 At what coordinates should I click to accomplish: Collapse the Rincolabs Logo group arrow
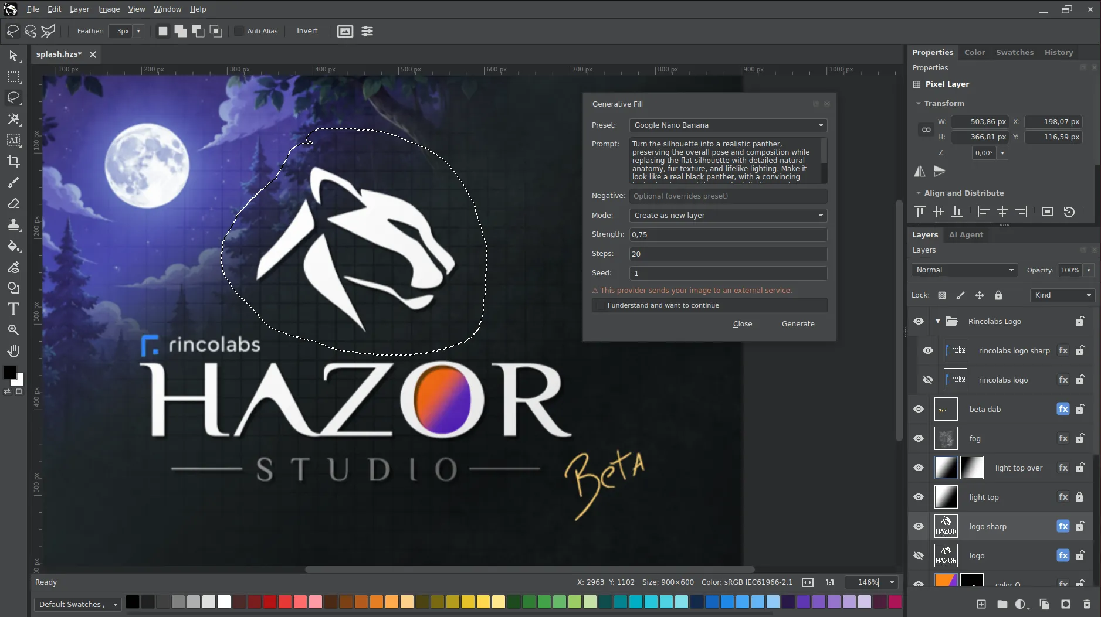pos(937,321)
